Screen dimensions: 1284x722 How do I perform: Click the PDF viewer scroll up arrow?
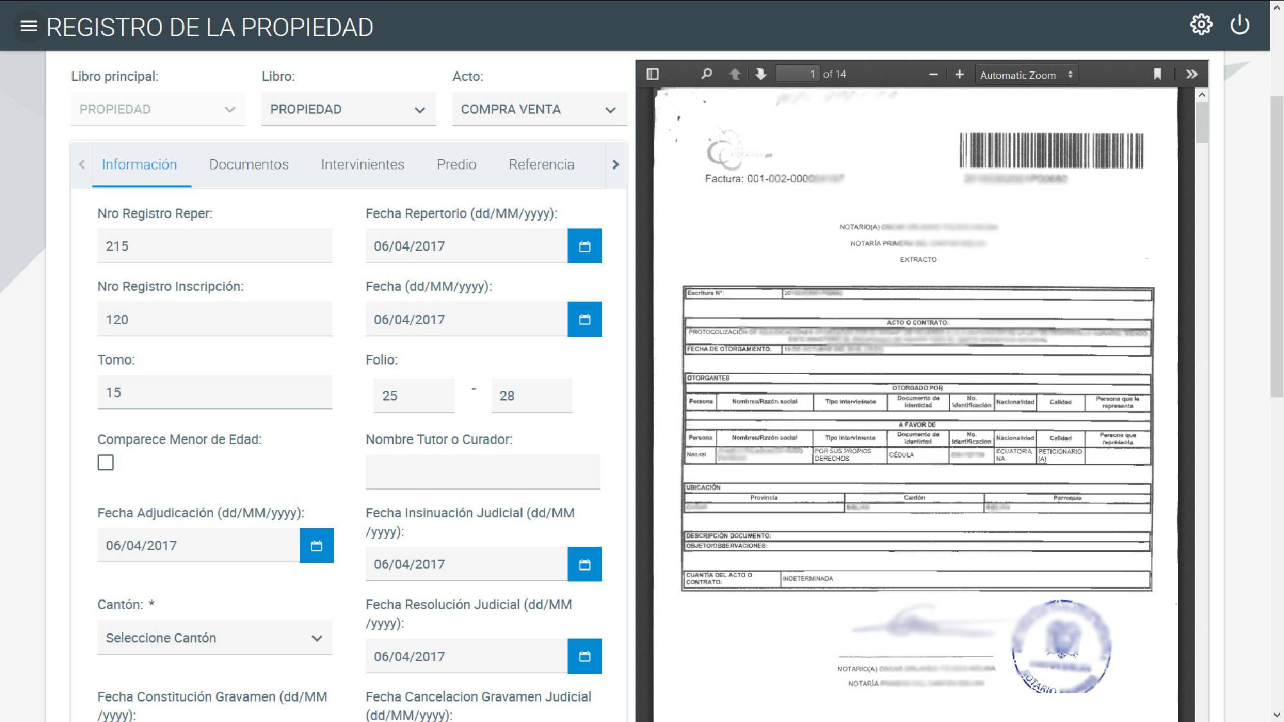coord(1202,95)
